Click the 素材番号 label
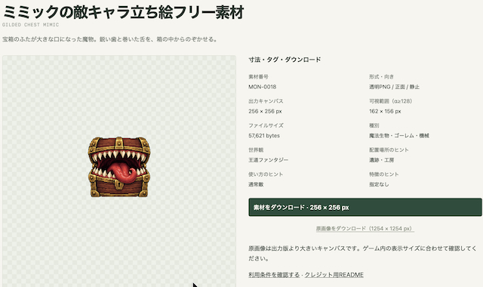 coord(258,77)
